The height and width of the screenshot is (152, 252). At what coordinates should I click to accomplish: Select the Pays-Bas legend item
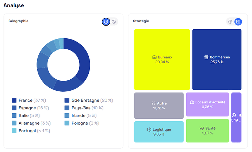[x=83, y=108]
